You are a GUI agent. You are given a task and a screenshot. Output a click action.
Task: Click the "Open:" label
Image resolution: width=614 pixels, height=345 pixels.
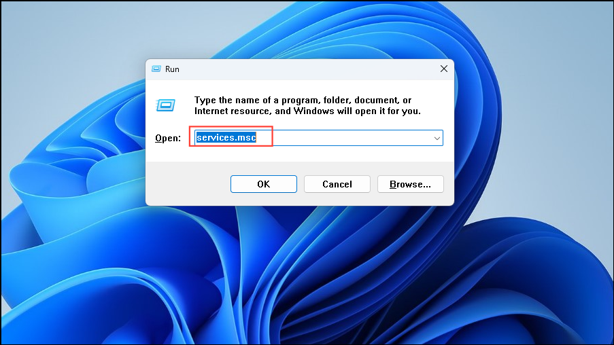tap(168, 138)
